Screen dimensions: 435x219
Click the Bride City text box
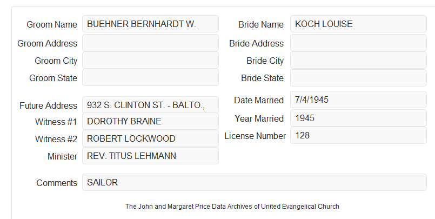(x=358, y=60)
